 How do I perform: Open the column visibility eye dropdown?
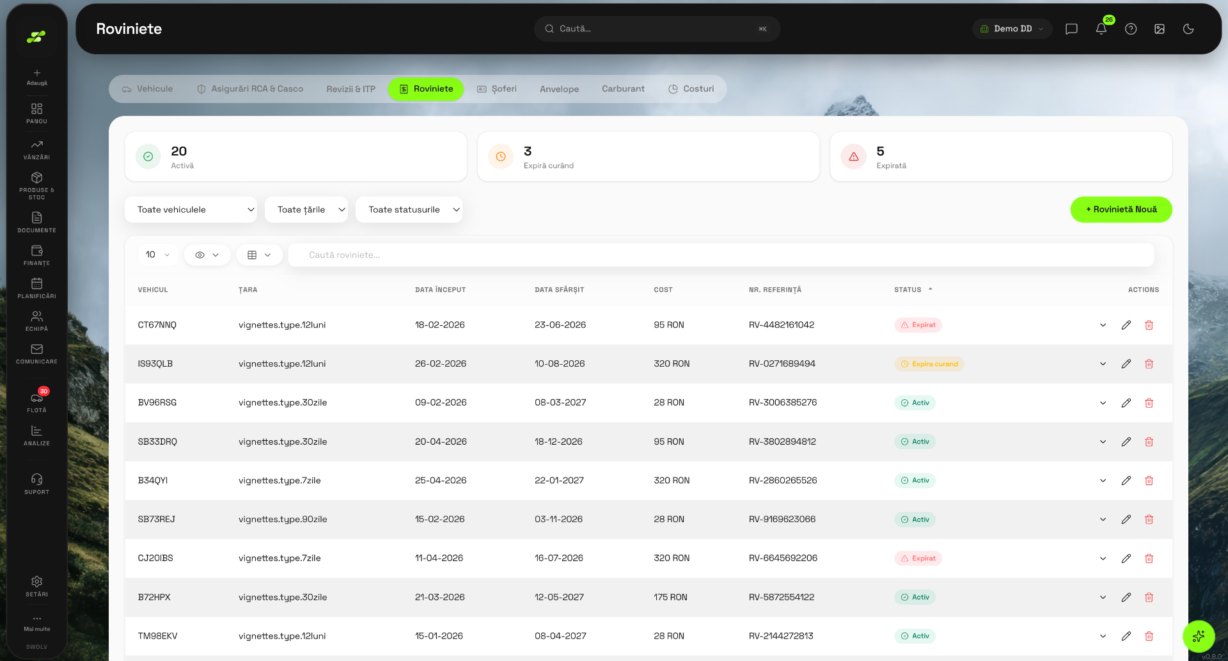[207, 255]
